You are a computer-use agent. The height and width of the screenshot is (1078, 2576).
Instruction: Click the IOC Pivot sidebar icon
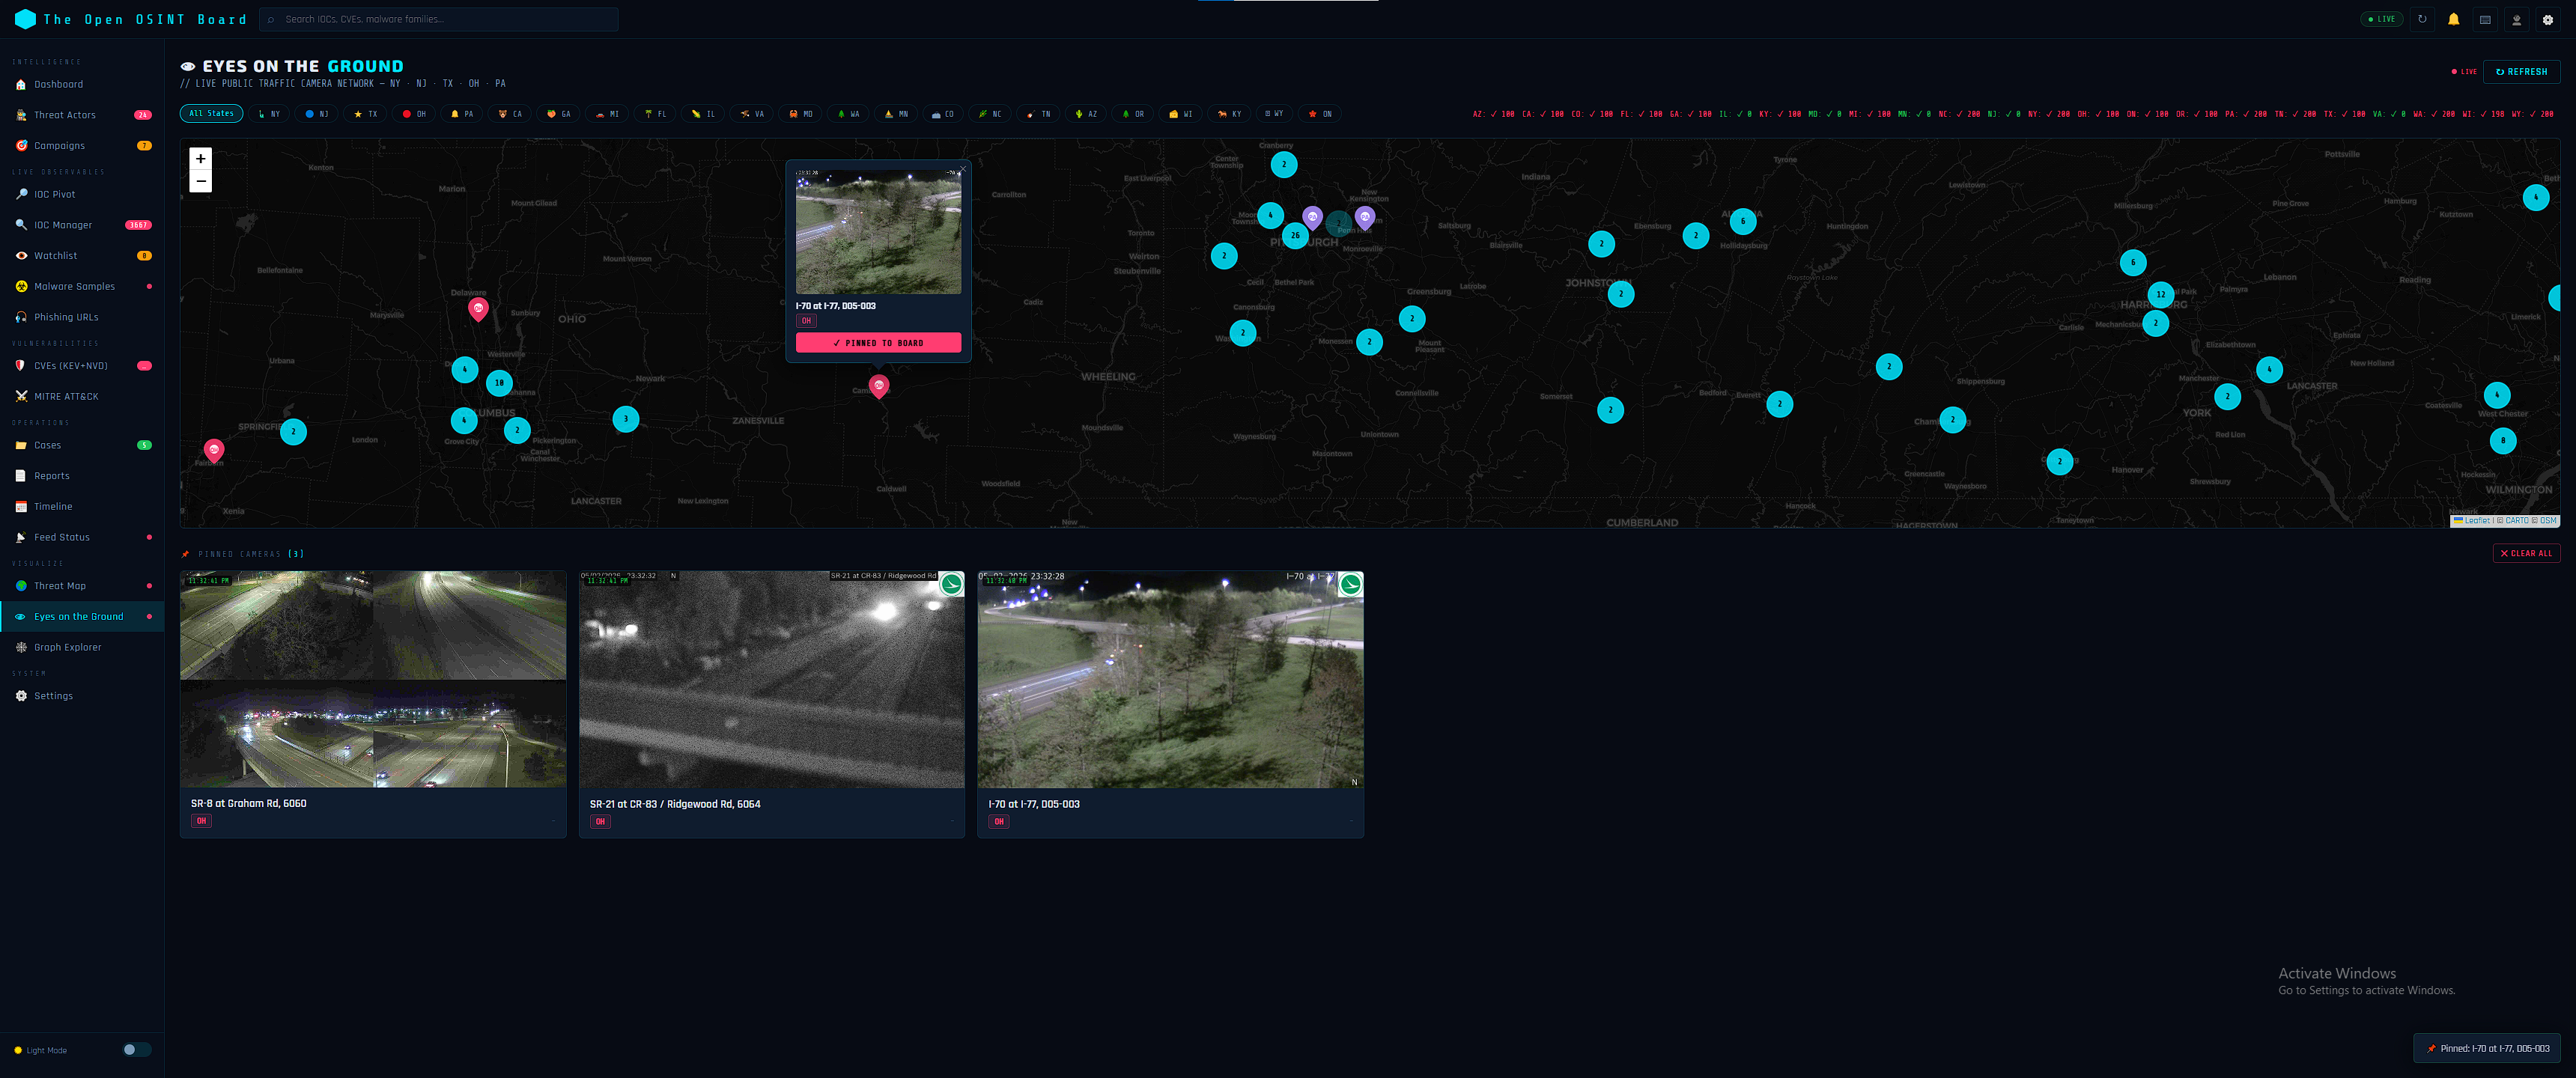point(21,195)
